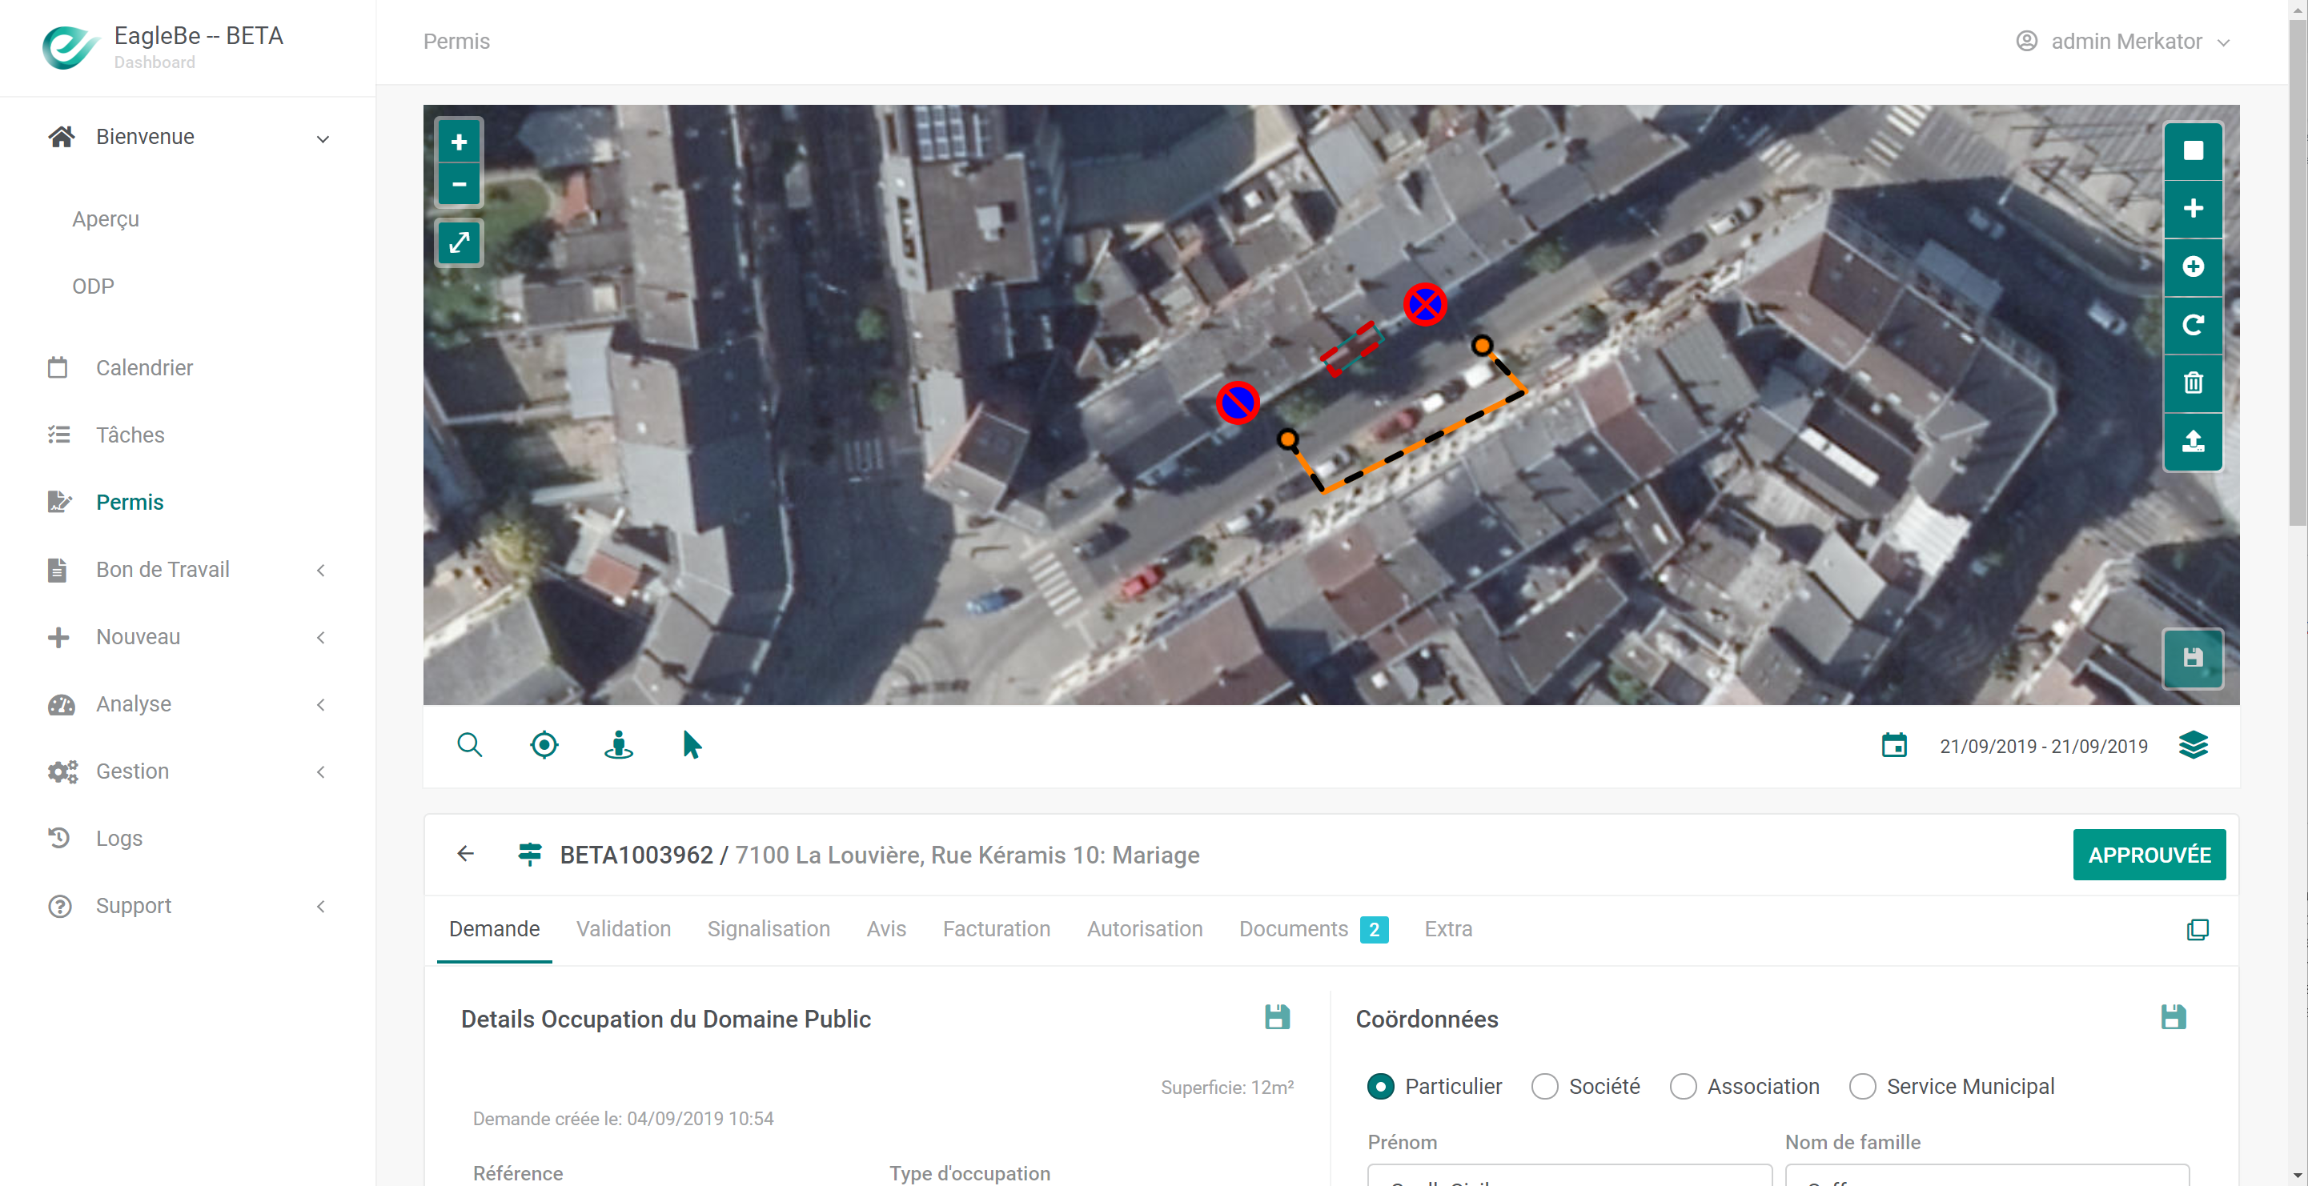Open the map search magnifier
2308x1186 pixels.
[469, 745]
